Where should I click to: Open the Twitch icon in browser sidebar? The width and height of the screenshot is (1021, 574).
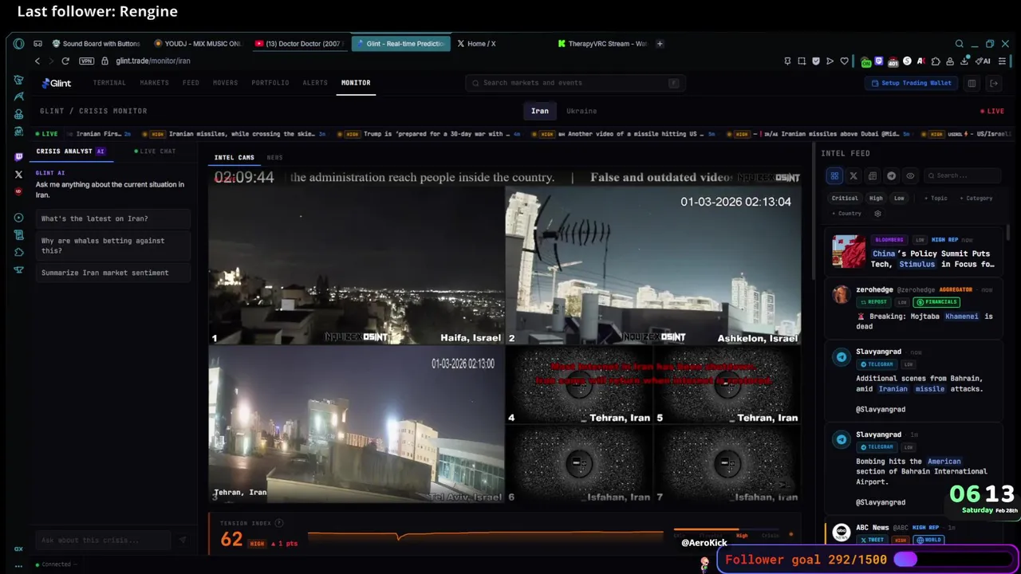pyautogui.click(x=18, y=157)
